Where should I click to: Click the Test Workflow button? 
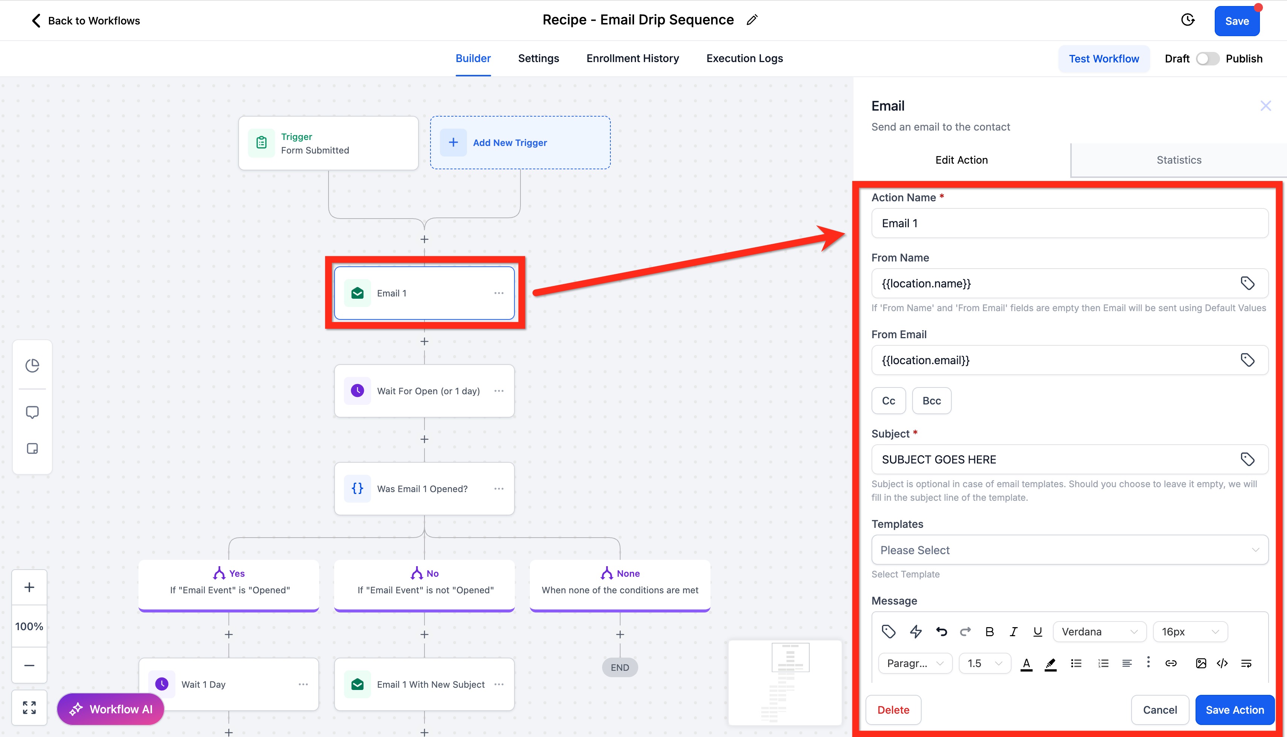[1104, 59]
